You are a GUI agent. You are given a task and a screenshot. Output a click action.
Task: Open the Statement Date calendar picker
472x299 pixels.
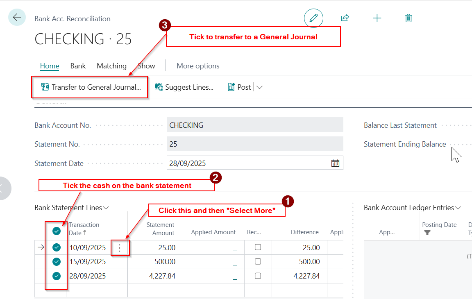[335, 163]
